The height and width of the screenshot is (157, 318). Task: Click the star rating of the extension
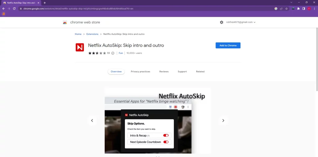point(97,53)
